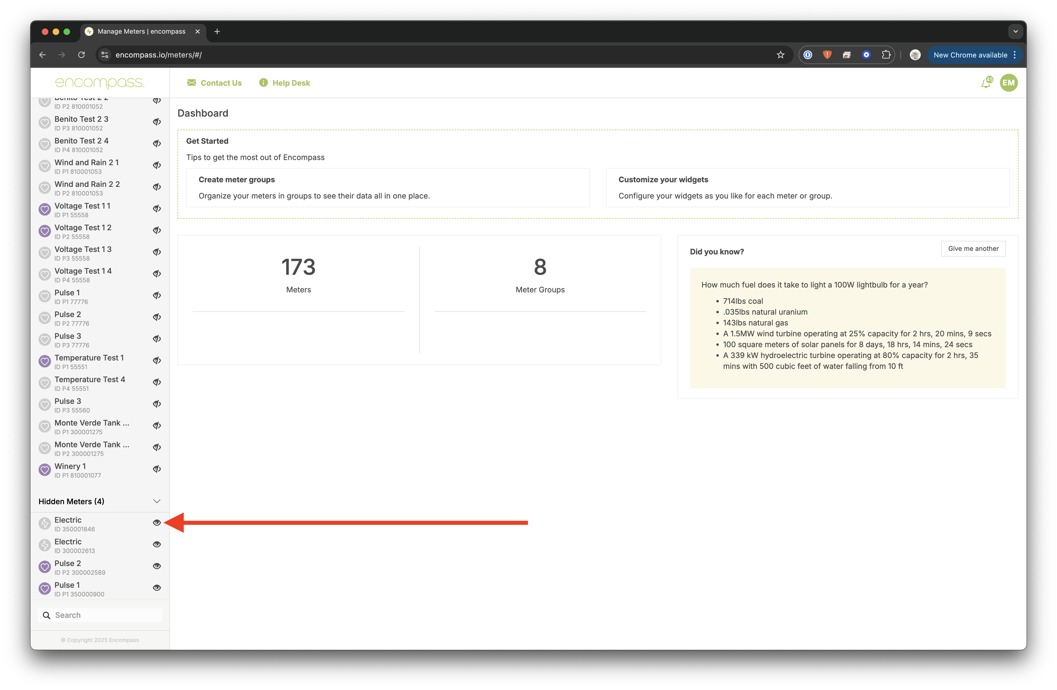Screen dimensions: 1057x690
Task: Open the Chrome three-dot menu
Action: click(1015, 55)
